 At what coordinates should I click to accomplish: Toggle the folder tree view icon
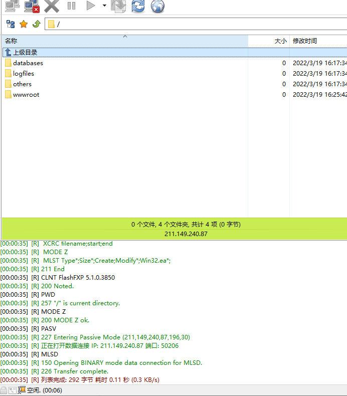tap(11, 24)
